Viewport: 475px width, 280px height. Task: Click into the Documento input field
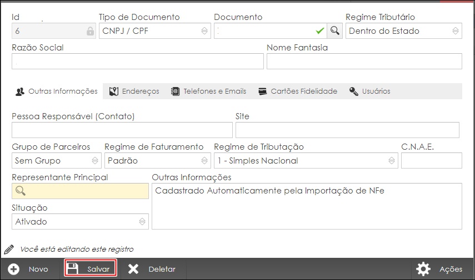click(270, 31)
